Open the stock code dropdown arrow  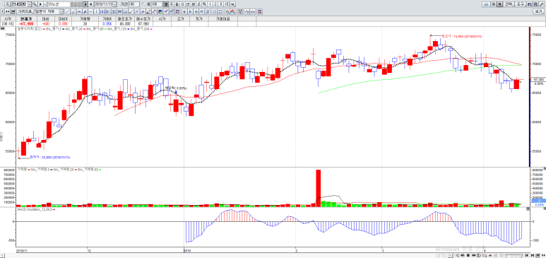pyautogui.click(x=29, y=4)
